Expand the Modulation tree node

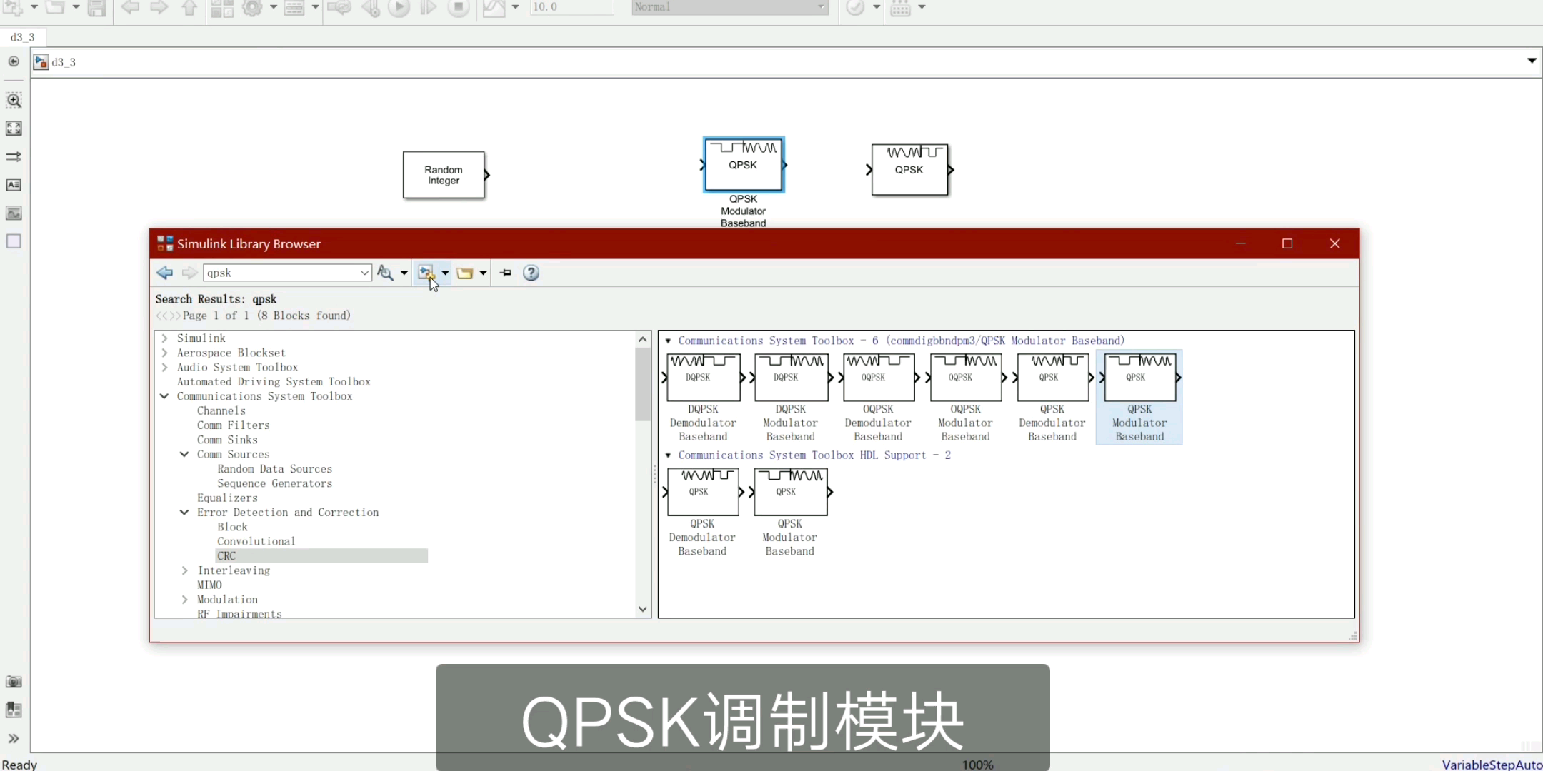[184, 599]
